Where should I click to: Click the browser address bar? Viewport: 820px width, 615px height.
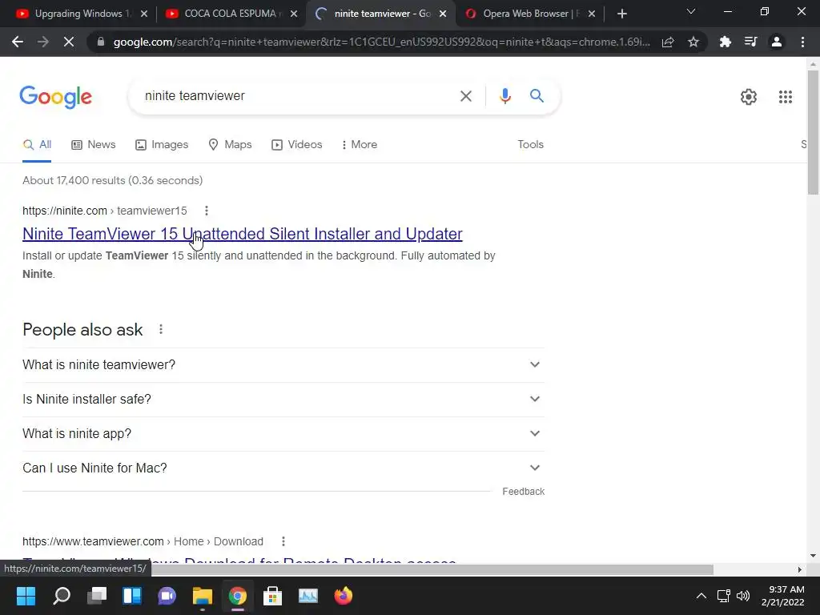tap(382, 42)
